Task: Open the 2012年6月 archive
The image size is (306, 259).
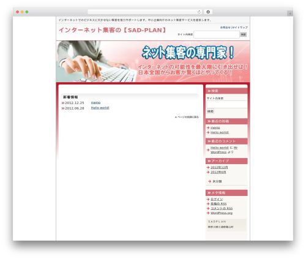Action: 218,172
